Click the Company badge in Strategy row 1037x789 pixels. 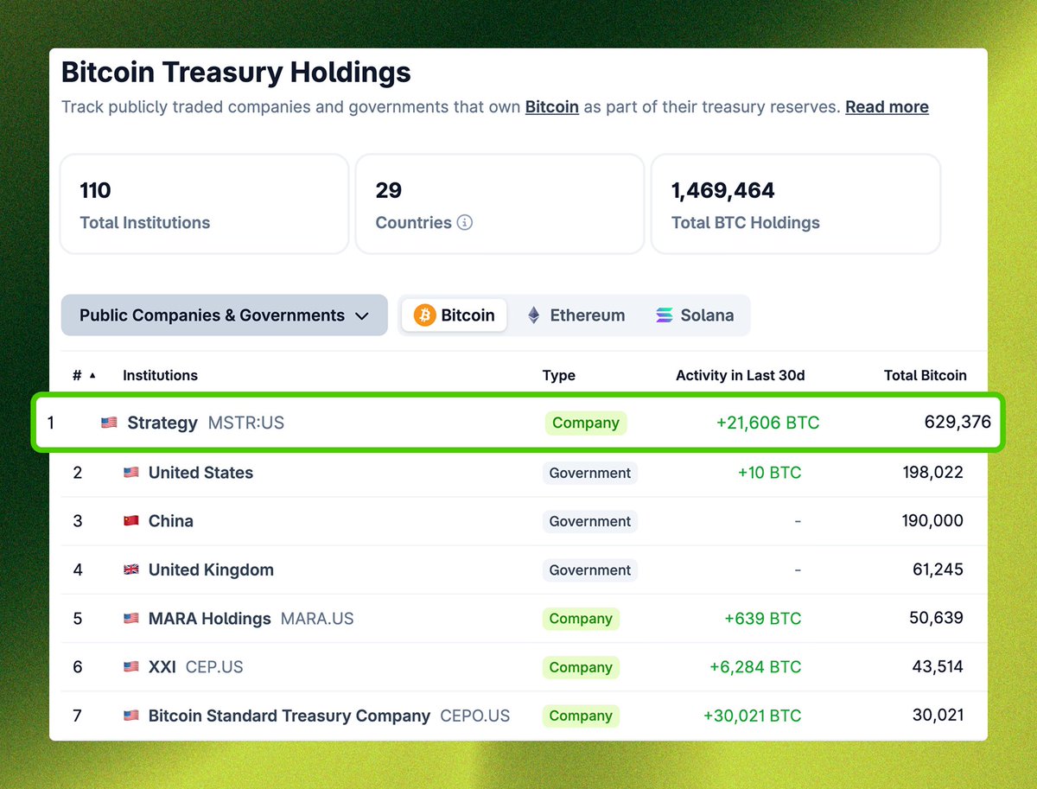pyautogui.click(x=586, y=423)
